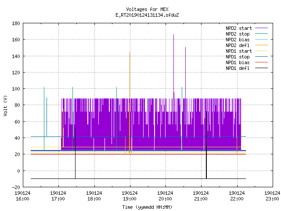Click the y-axis tick value 60

pos(17,122)
